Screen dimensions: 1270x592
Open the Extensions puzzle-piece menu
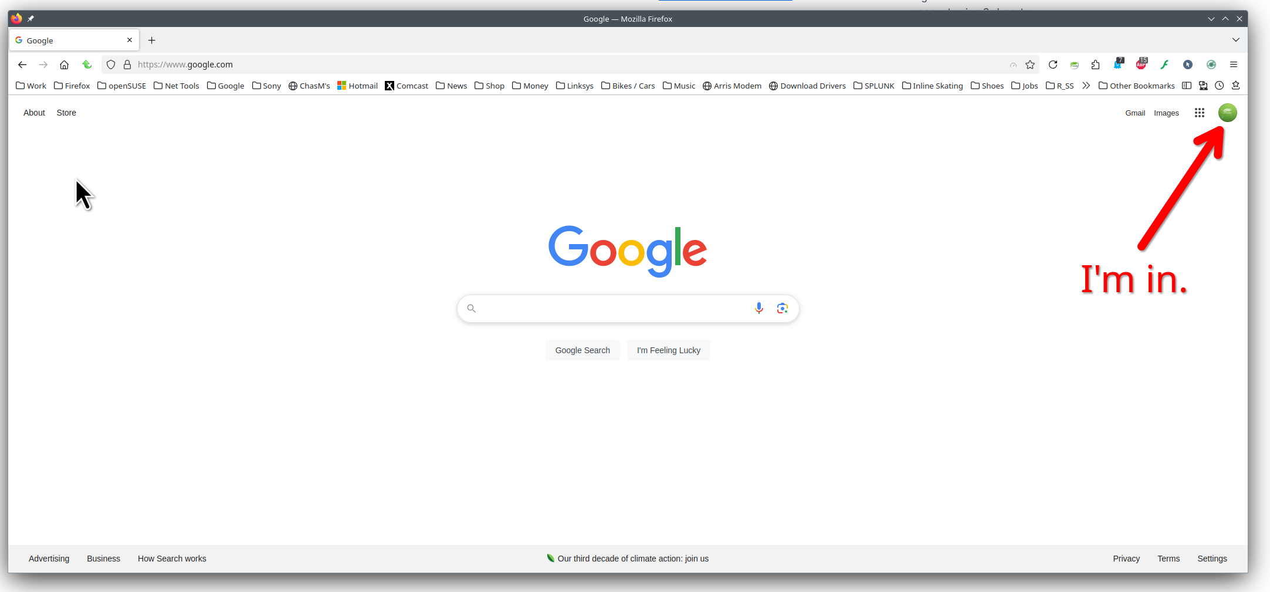[x=1095, y=65]
